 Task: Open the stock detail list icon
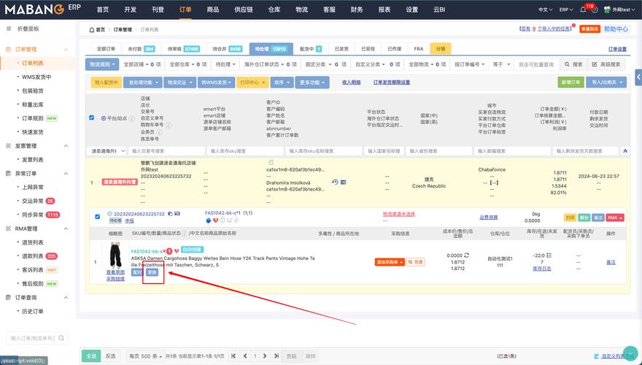coord(549,255)
